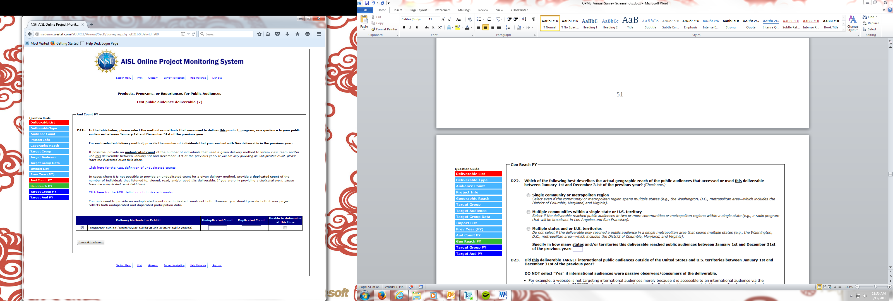Expand the font size dropdown

[x=438, y=20]
